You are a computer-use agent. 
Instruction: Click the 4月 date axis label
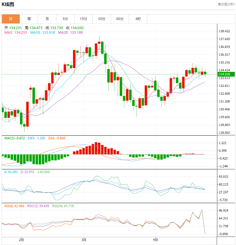[x=155, y=240]
